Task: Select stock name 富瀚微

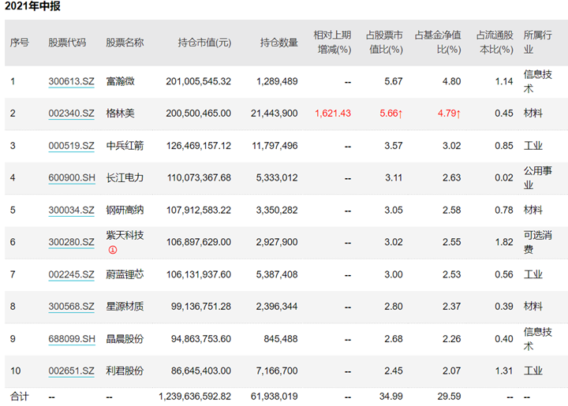Action: point(120,81)
